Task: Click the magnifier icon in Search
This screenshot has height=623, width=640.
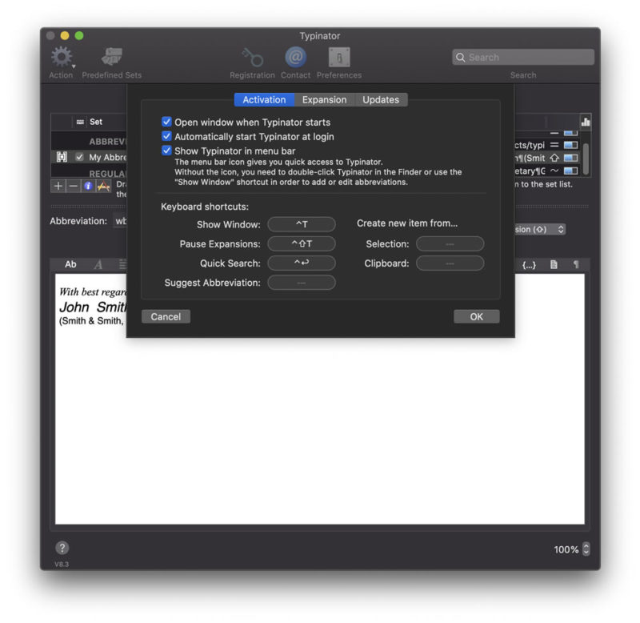Action: point(461,57)
